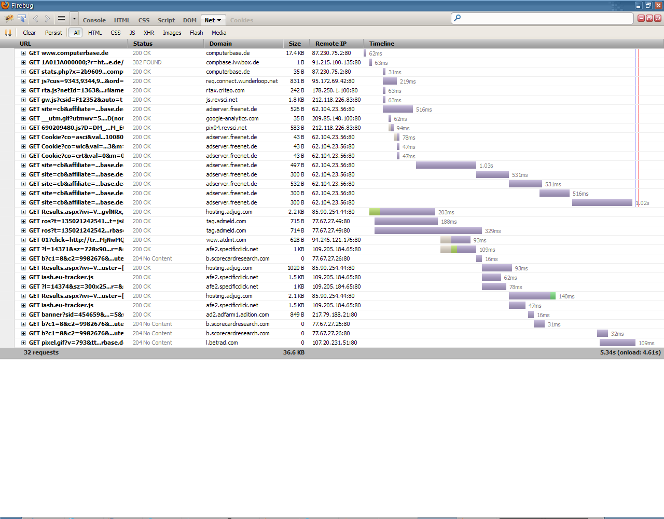Clear the Net request list
The image size is (664, 519).
tap(30, 33)
